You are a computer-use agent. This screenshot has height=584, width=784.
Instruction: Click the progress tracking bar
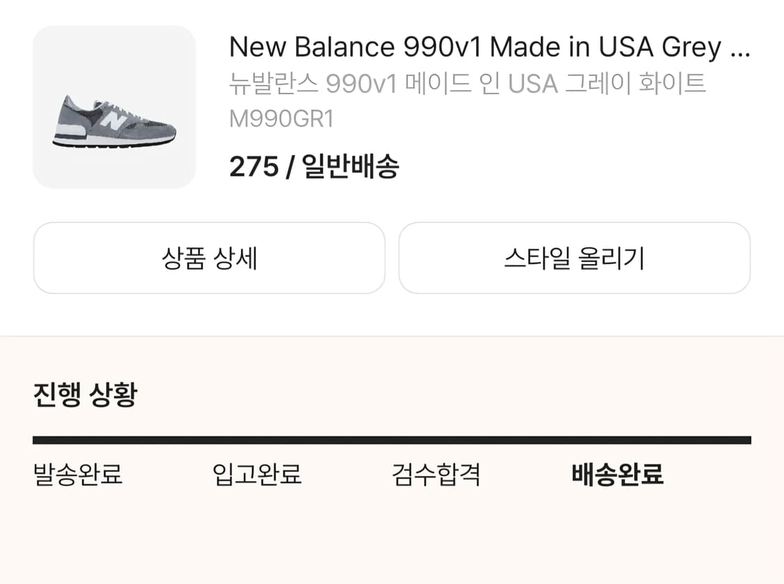coord(392,439)
